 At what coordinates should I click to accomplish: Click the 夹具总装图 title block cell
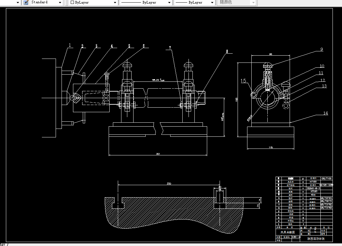point(287,232)
